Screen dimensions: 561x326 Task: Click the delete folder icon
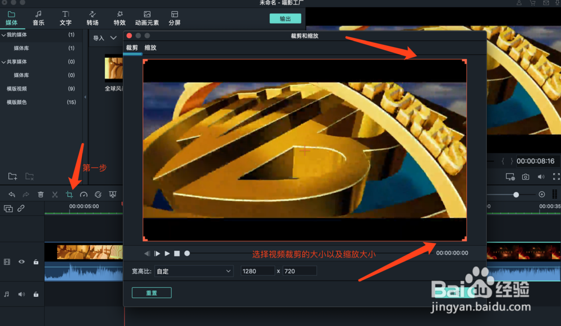coord(29,176)
